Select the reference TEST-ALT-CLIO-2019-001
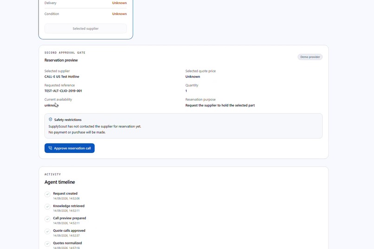This screenshot has width=374, height=249. point(63,91)
